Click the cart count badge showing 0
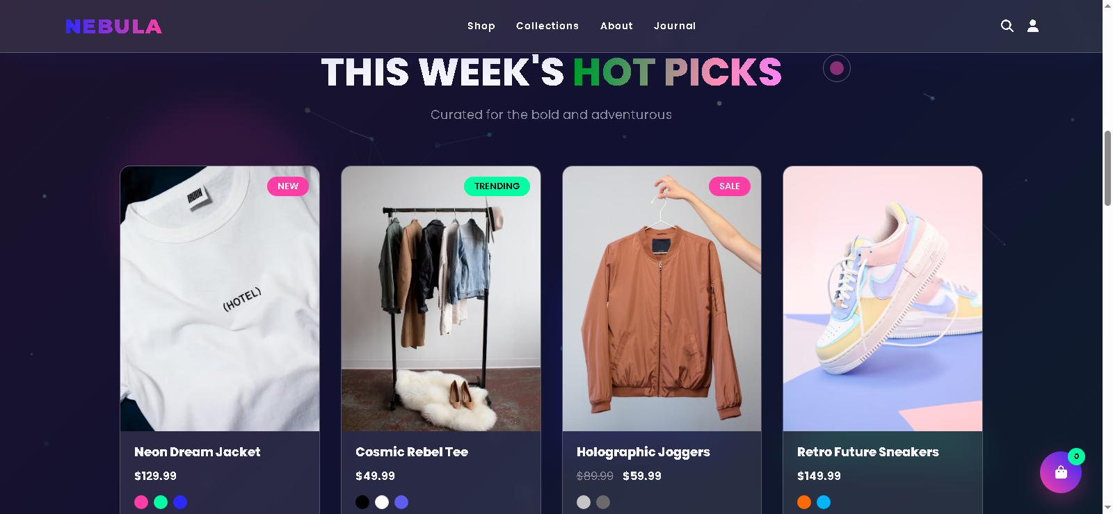This screenshot has height=514, width=1113. click(x=1076, y=456)
